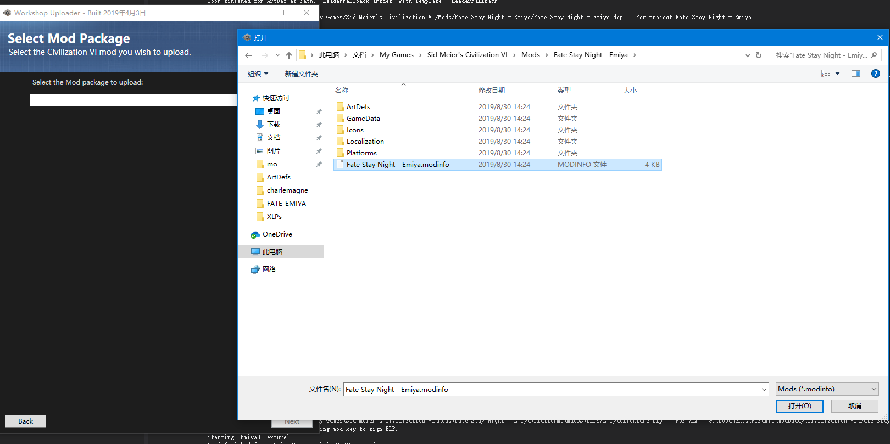Image resolution: width=890 pixels, height=444 pixels.
Task: Go back in the file dialog
Action: coord(248,55)
